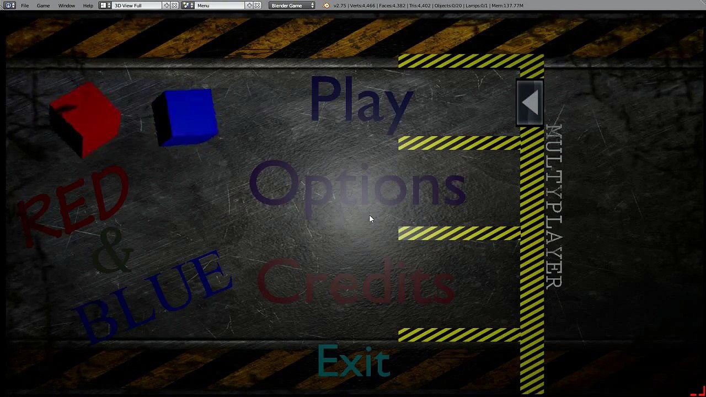Click the blue cube
The image size is (706, 397).
(x=185, y=117)
